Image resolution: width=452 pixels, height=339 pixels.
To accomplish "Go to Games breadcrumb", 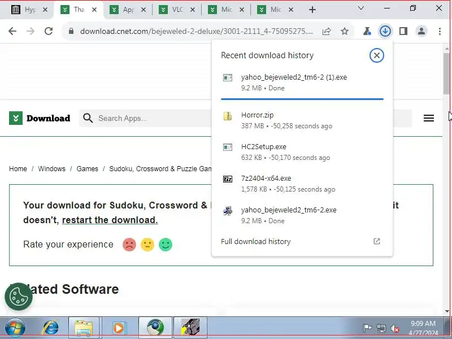I will click(87, 168).
